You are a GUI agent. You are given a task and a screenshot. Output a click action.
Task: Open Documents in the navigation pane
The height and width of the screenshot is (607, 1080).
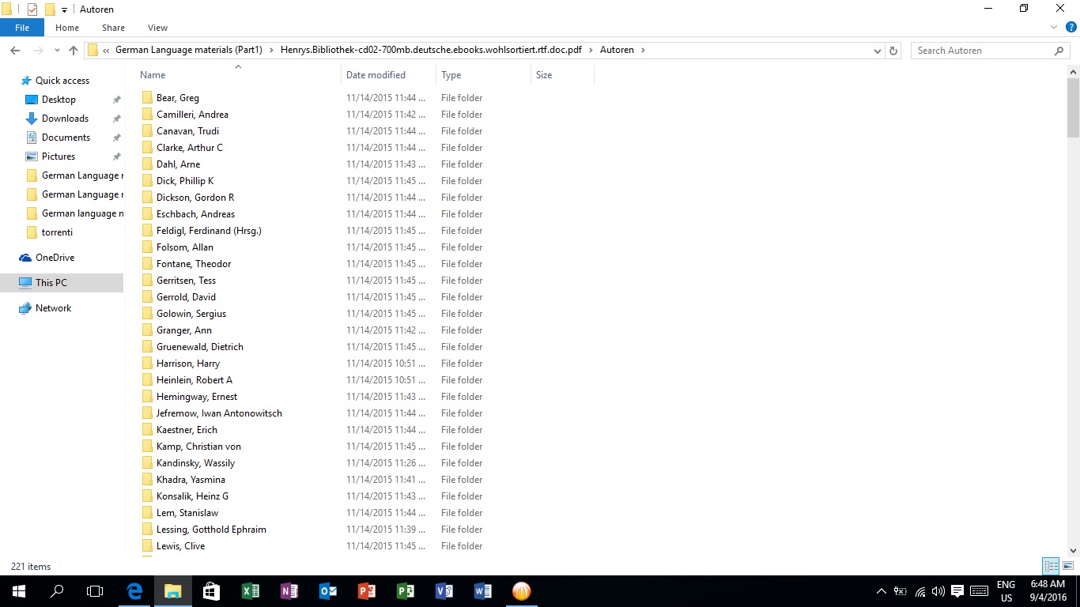click(66, 138)
